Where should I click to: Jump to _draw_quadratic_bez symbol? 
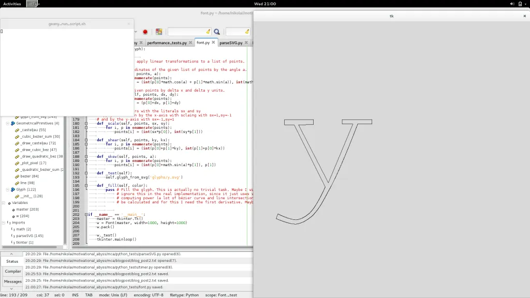41,156
